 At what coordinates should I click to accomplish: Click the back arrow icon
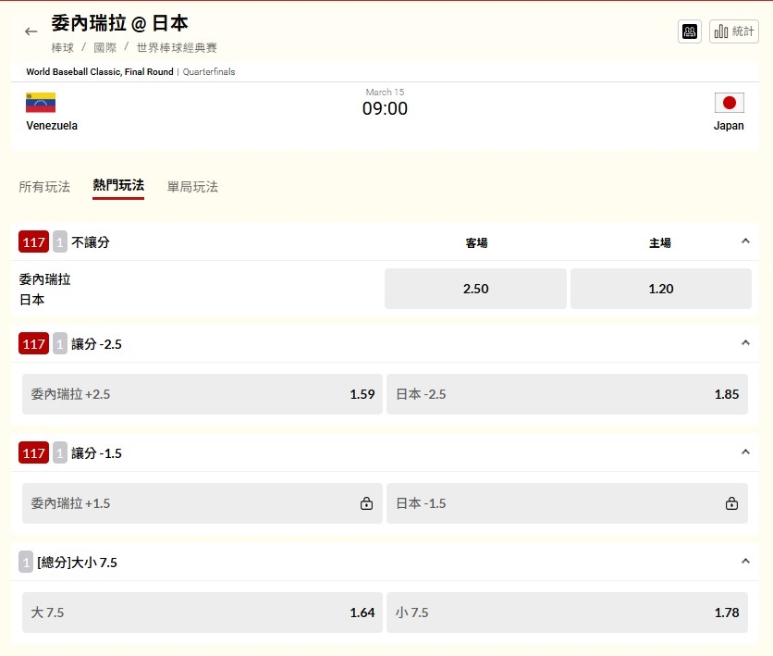31,31
